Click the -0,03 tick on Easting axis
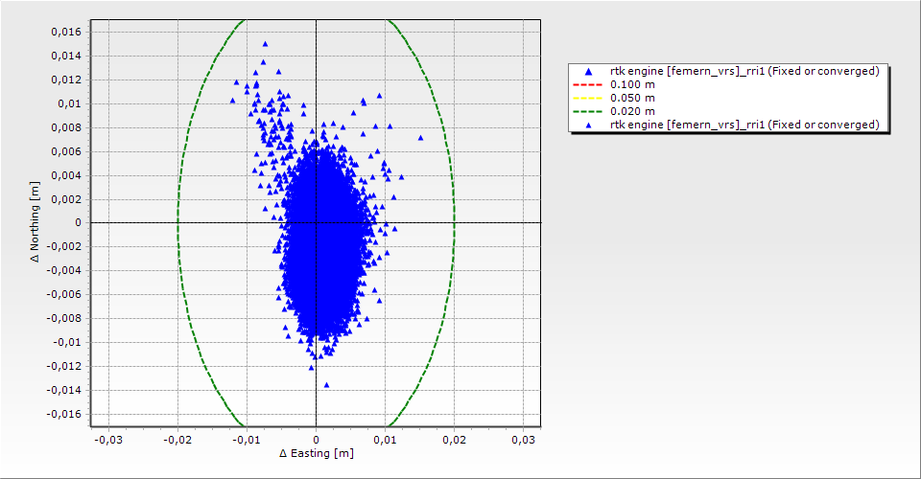Screen dimensions: 921x479 click(x=108, y=439)
